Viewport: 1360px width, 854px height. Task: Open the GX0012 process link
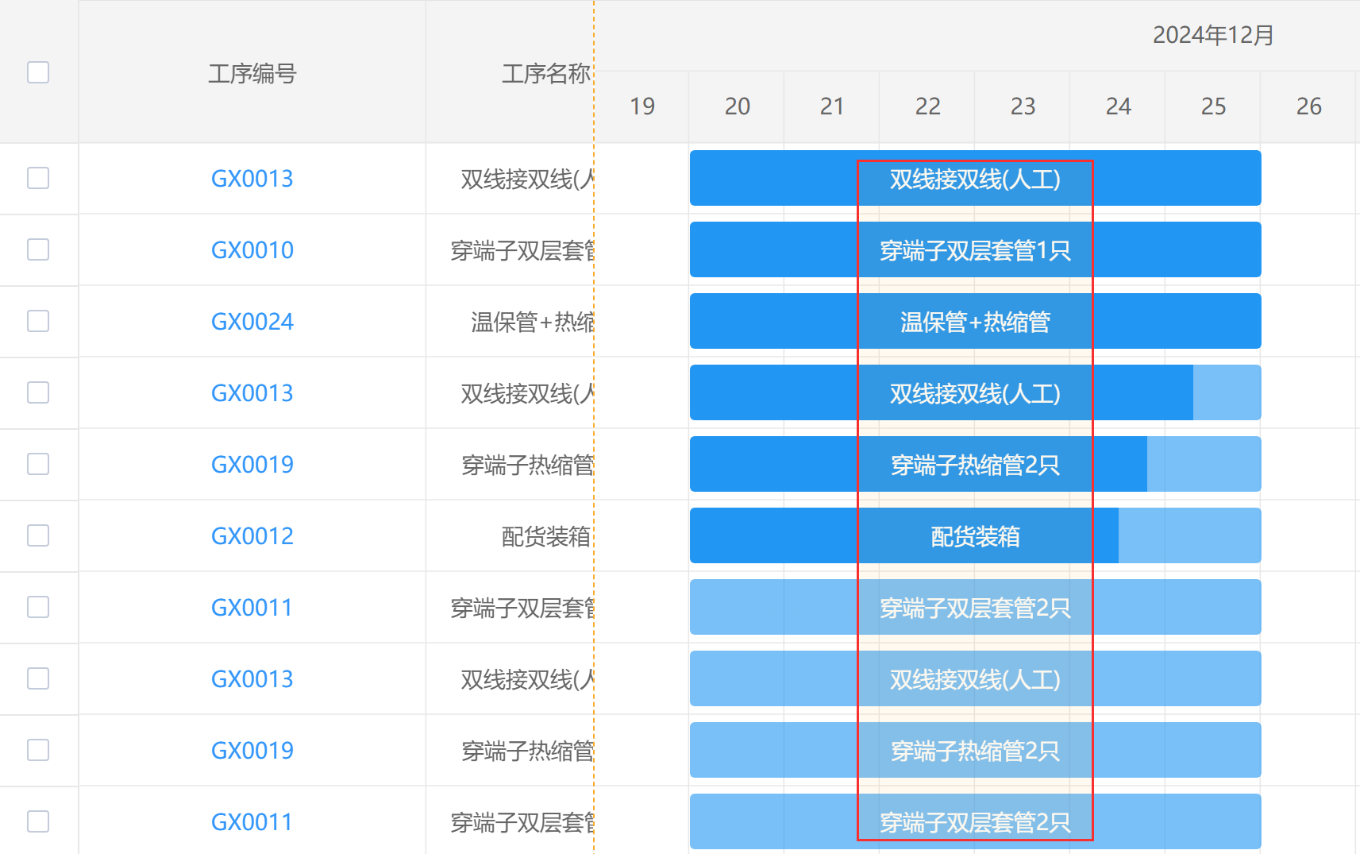252,535
